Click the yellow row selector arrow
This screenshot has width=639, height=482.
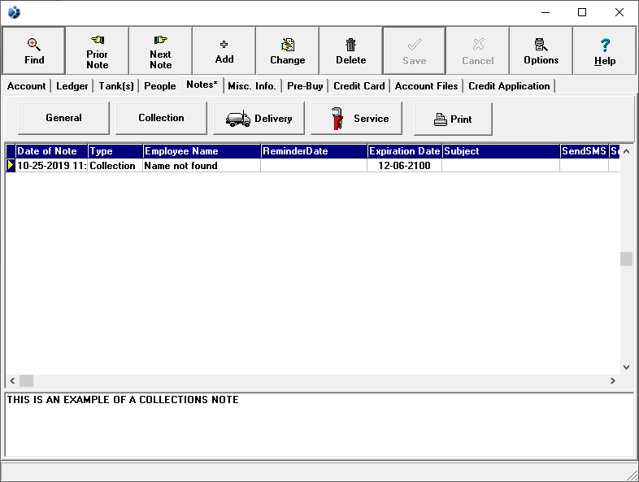11,165
